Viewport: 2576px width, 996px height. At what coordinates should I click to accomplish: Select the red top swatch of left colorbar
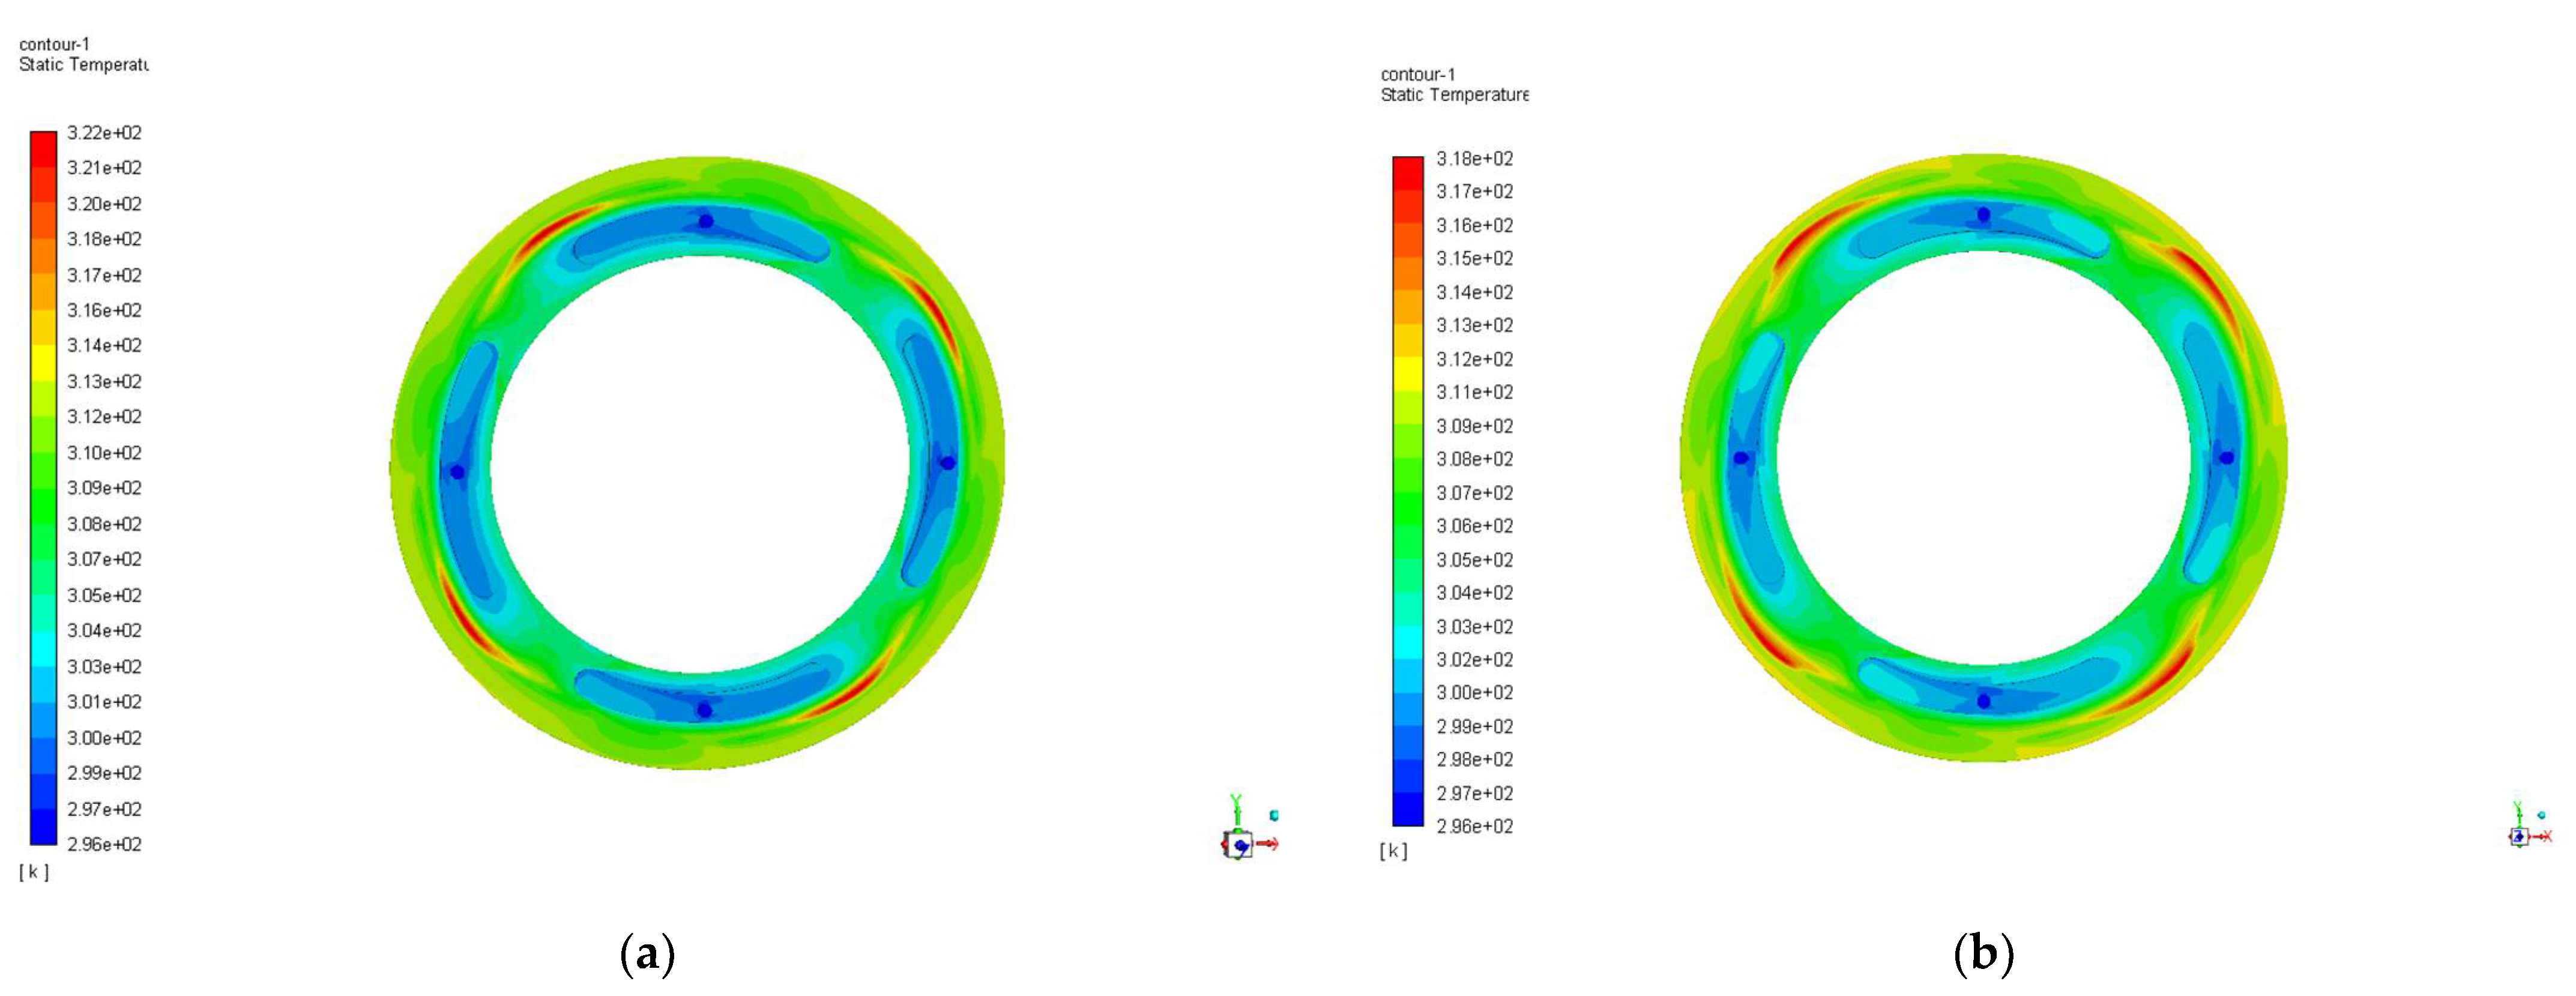tap(43, 148)
